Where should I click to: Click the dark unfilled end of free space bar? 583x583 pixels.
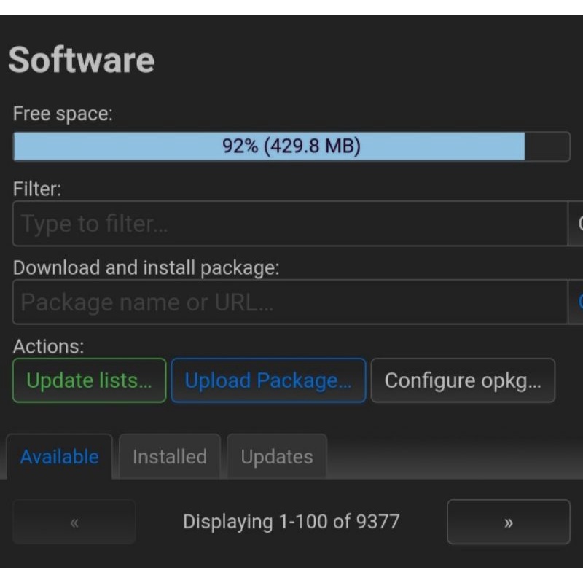coord(547,146)
